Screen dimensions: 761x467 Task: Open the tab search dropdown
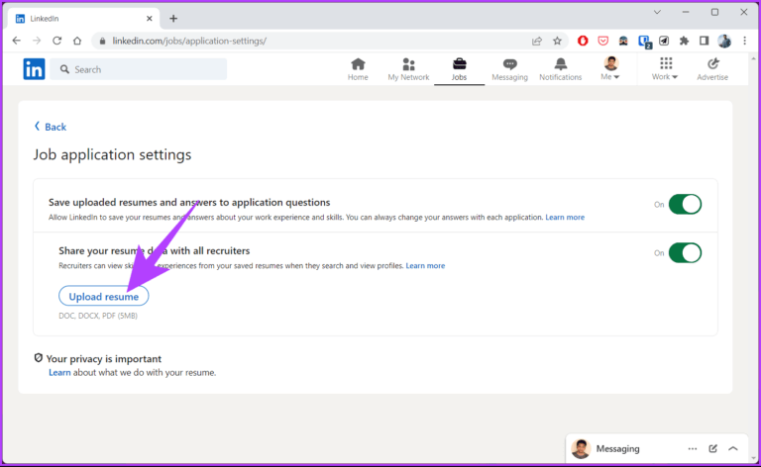657,12
